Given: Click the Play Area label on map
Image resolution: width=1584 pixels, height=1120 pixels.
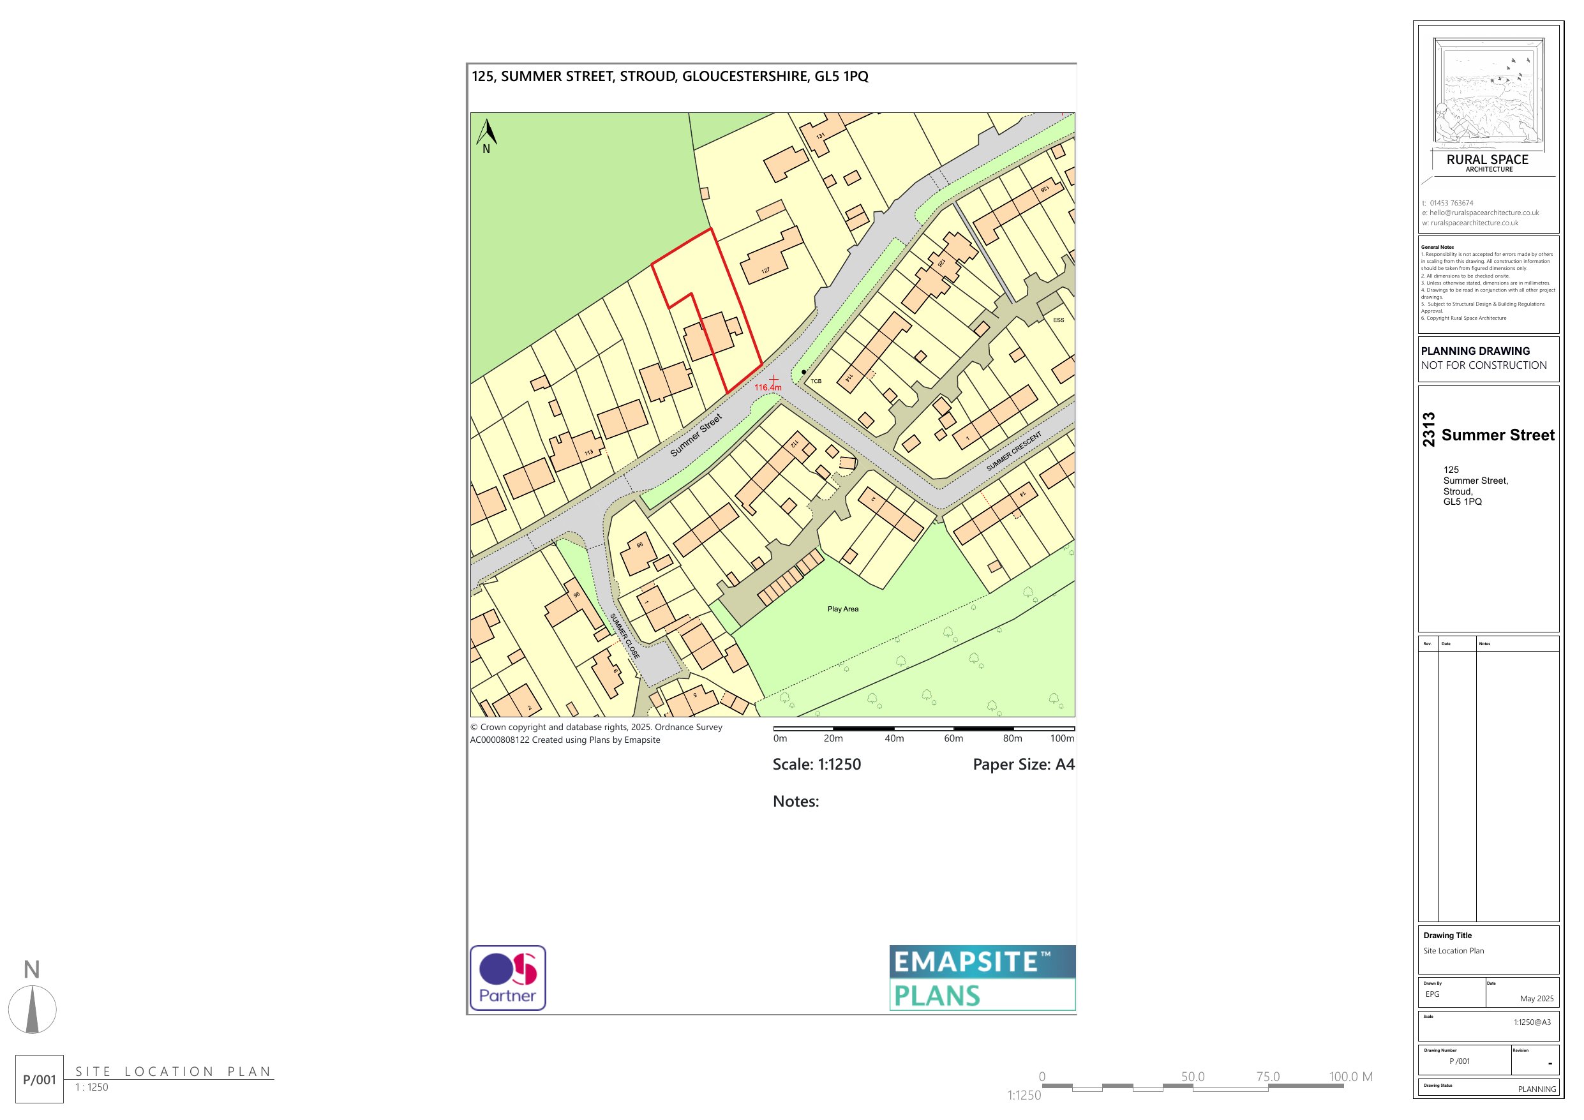Looking at the screenshot, I should pyautogui.click(x=843, y=609).
